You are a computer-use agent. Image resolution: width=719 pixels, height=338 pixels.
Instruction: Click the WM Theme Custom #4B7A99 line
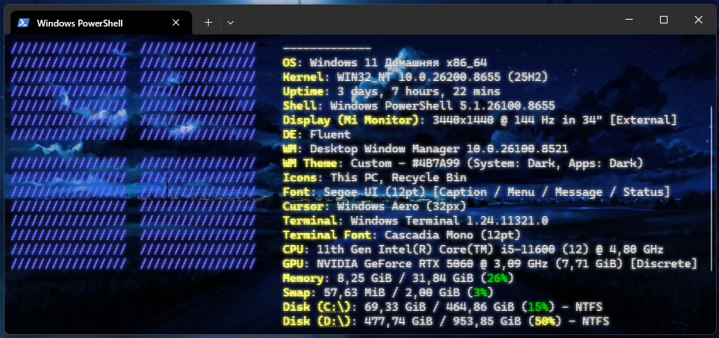(463, 163)
